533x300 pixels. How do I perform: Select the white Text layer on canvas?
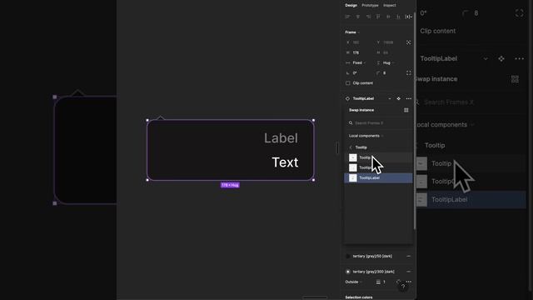[285, 162]
